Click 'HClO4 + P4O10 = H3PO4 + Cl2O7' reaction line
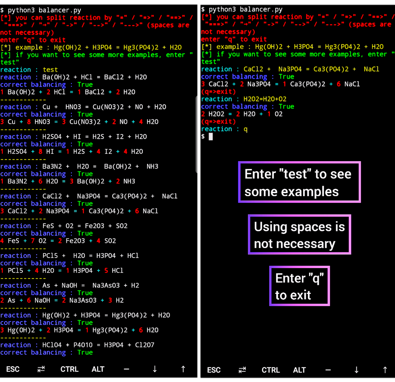 point(77,345)
